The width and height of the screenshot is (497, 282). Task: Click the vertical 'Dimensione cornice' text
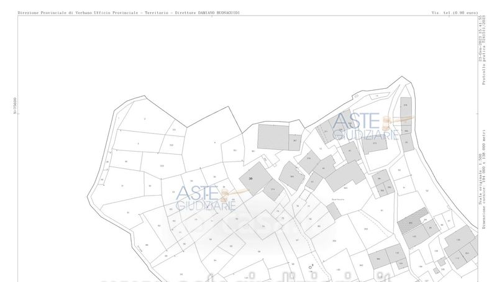tap(485, 193)
